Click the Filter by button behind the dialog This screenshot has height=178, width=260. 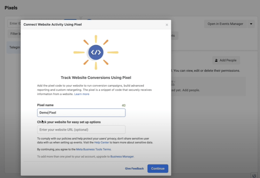[x=14, y=34]
